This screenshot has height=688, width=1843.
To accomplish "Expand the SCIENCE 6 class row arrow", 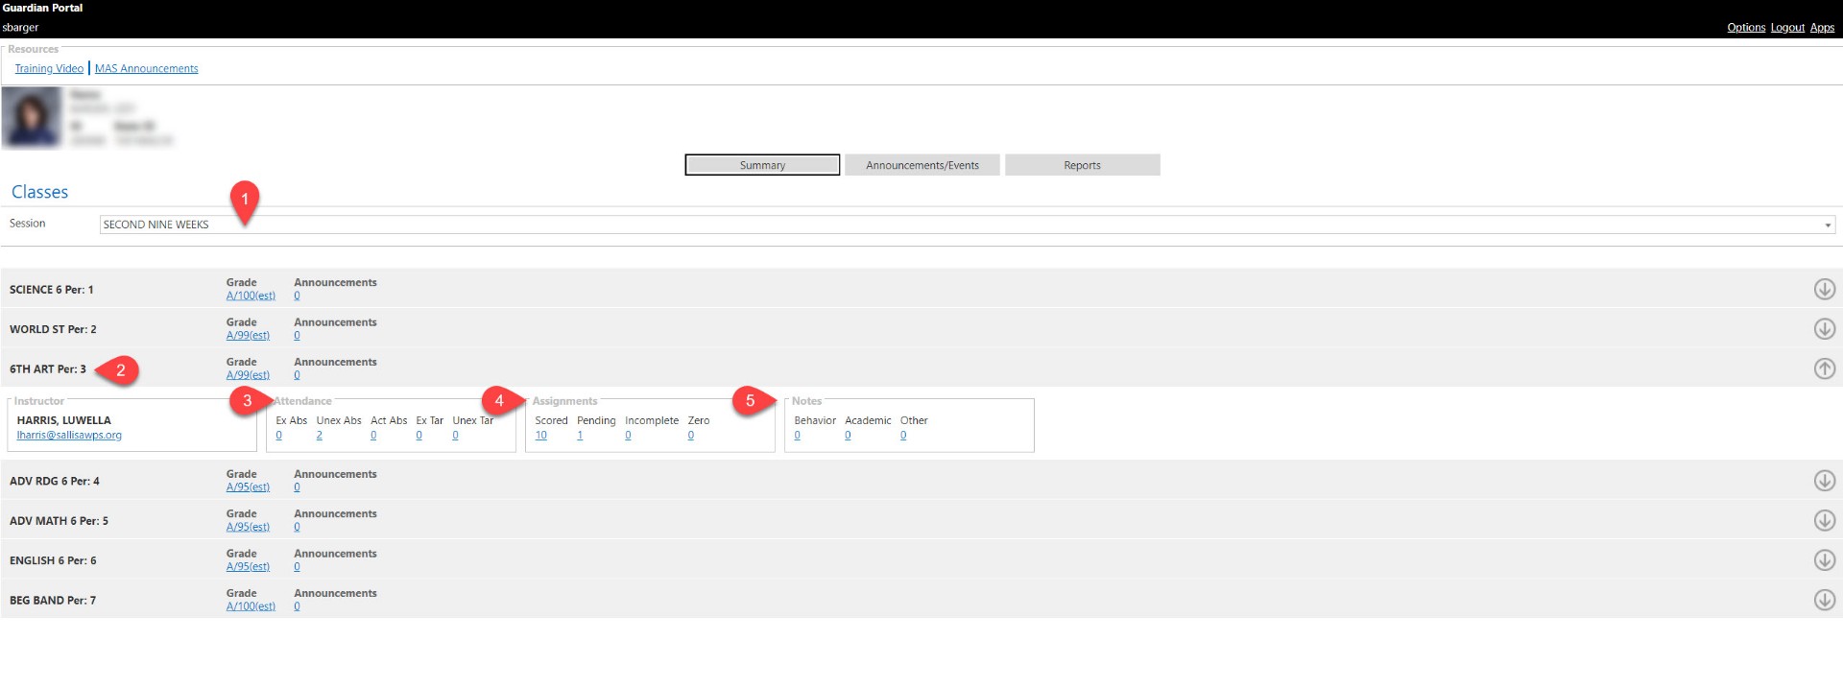I will 1824,289.
